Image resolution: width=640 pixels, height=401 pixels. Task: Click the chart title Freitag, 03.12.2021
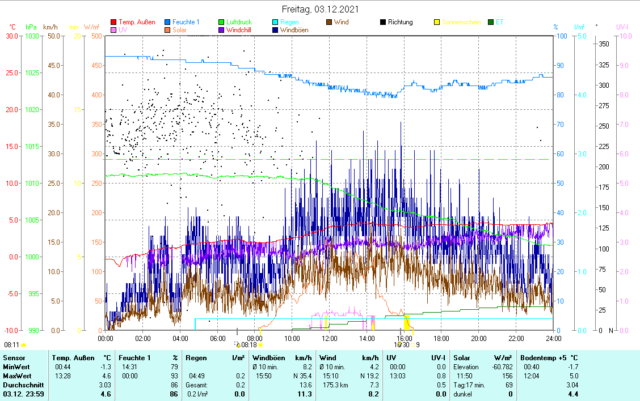point(321,10)
